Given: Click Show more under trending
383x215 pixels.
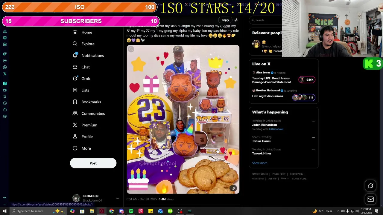Looking at the screenshot, I should click(x=259, y=163).
